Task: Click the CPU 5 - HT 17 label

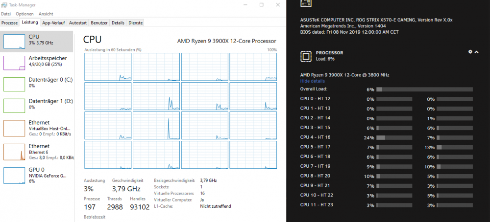Action: point(315,147)
